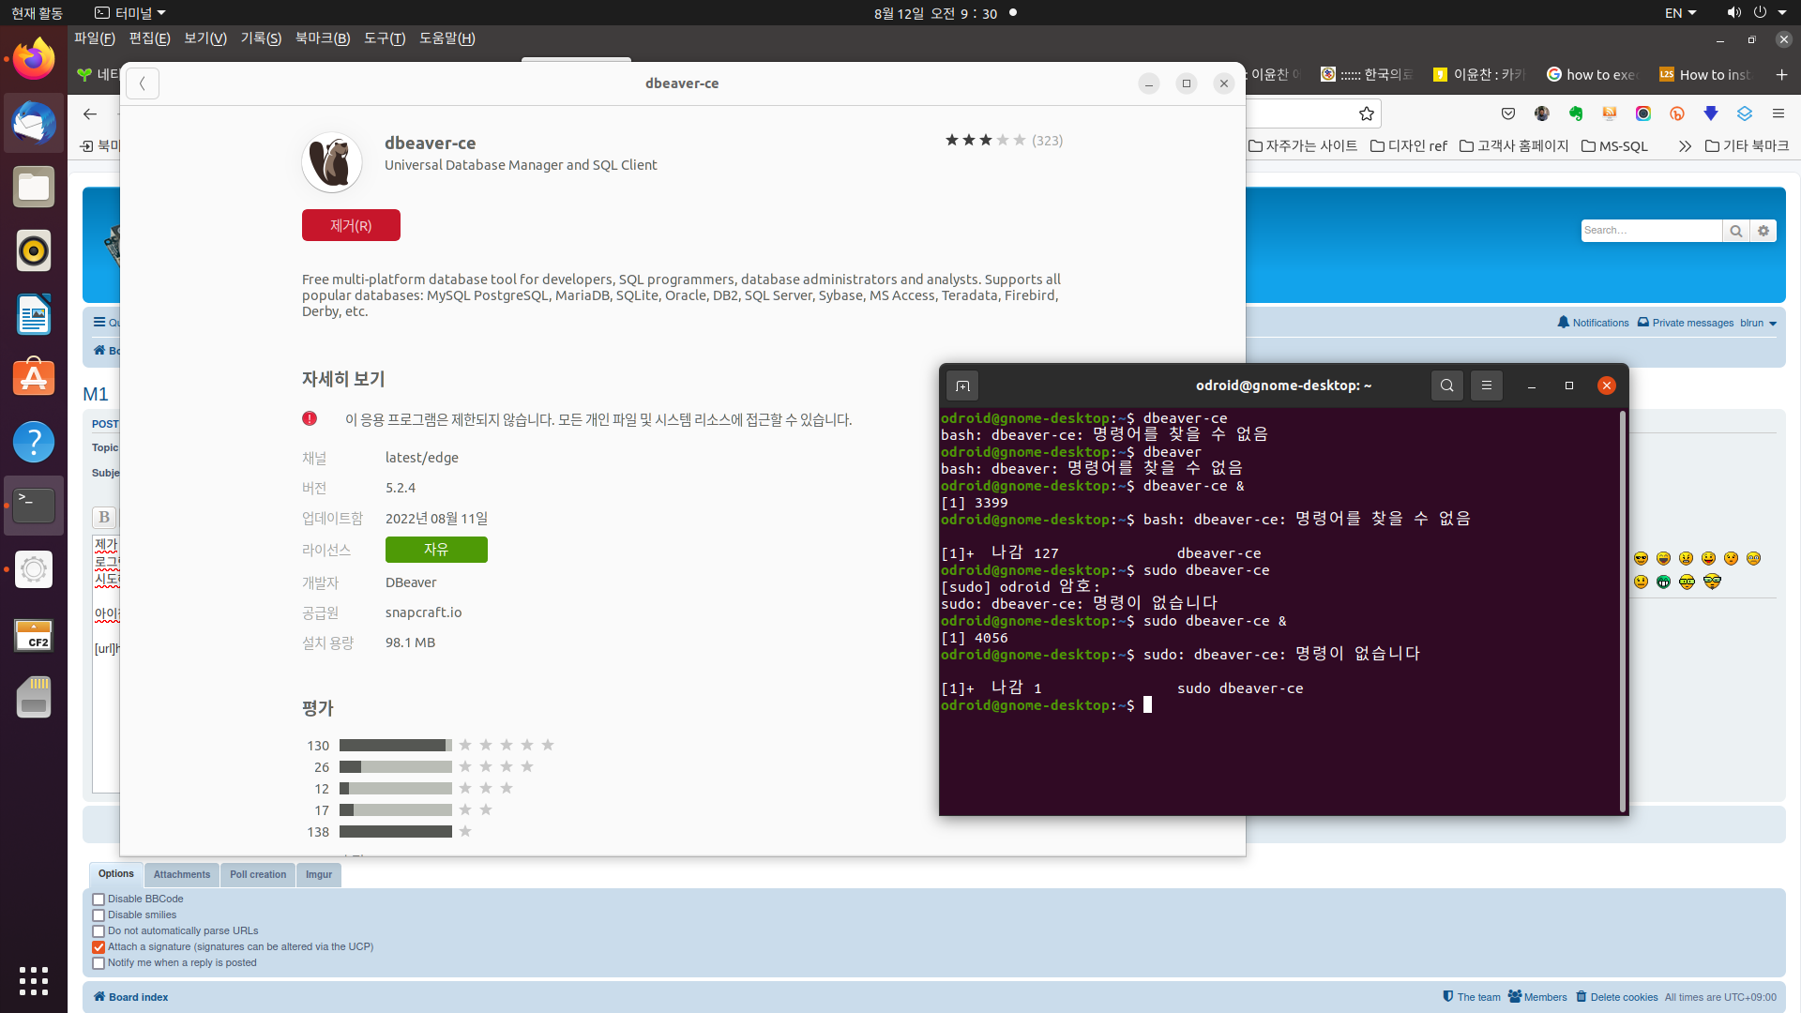Show the applications grid
This screenshot has height=1013, width=1801.
click(x=34, y=980)
